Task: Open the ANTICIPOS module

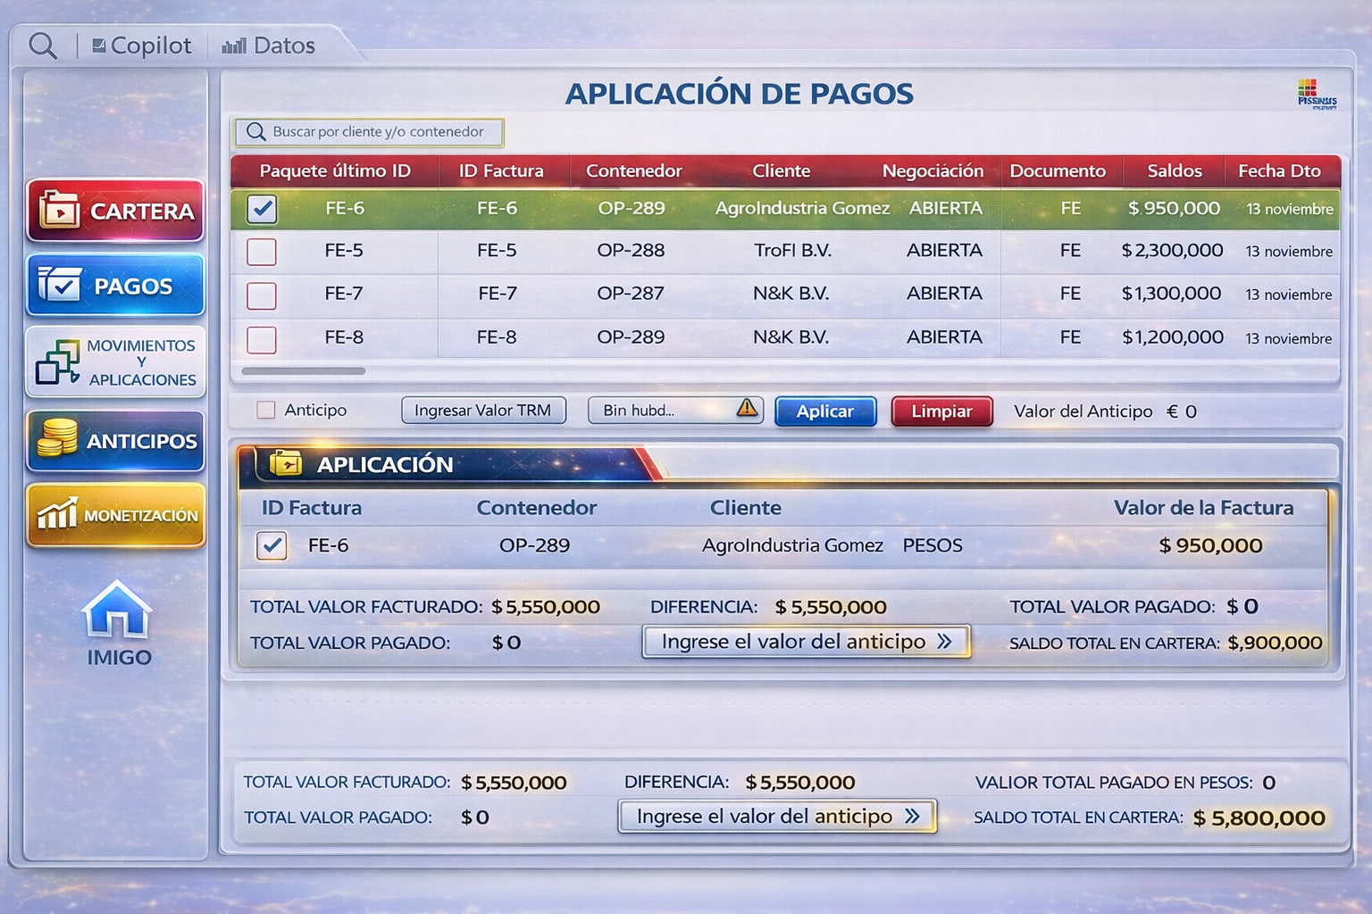Action: point(115,440)
